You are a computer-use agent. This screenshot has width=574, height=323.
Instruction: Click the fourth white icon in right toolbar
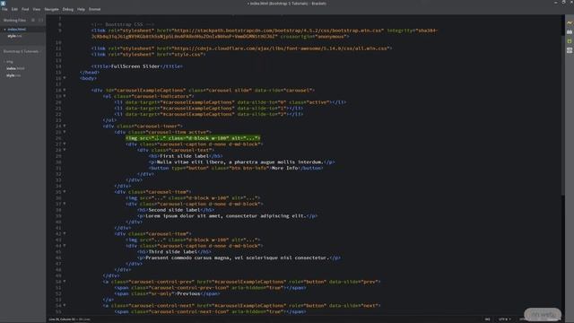[x=570, y=50]
